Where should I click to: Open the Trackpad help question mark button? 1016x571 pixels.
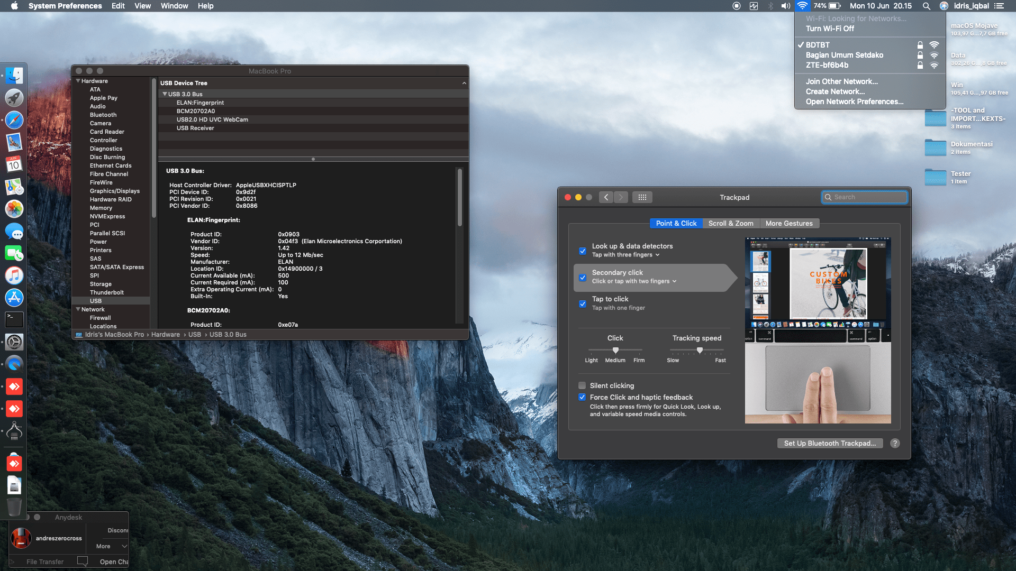pyautogui.click(x=895, y=444)
